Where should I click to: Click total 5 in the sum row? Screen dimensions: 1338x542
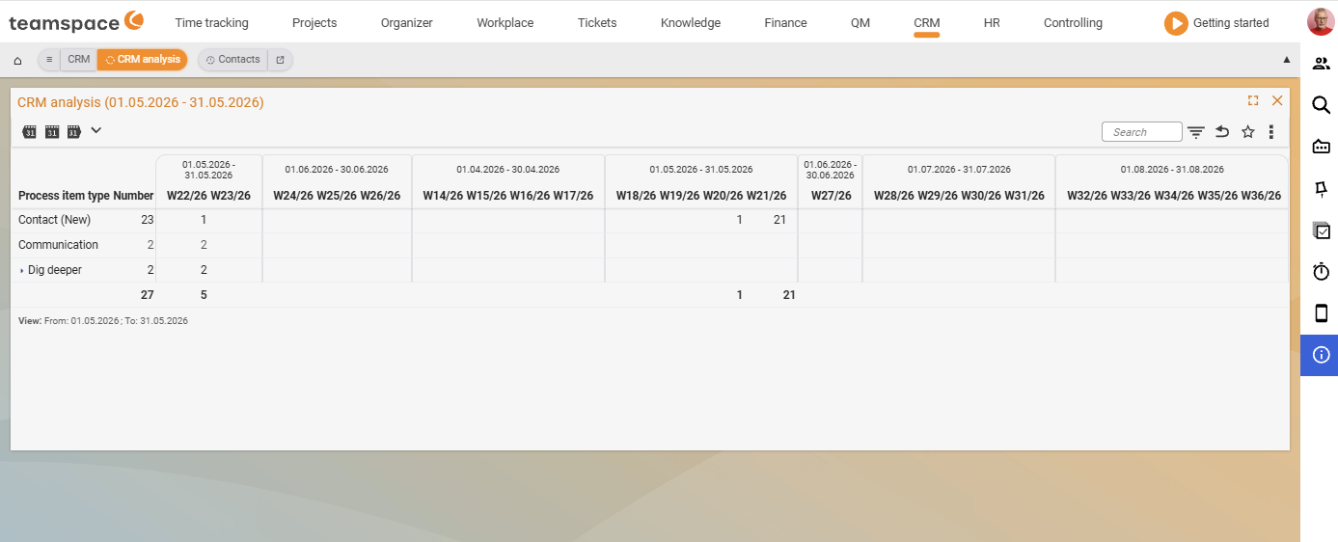204,295
